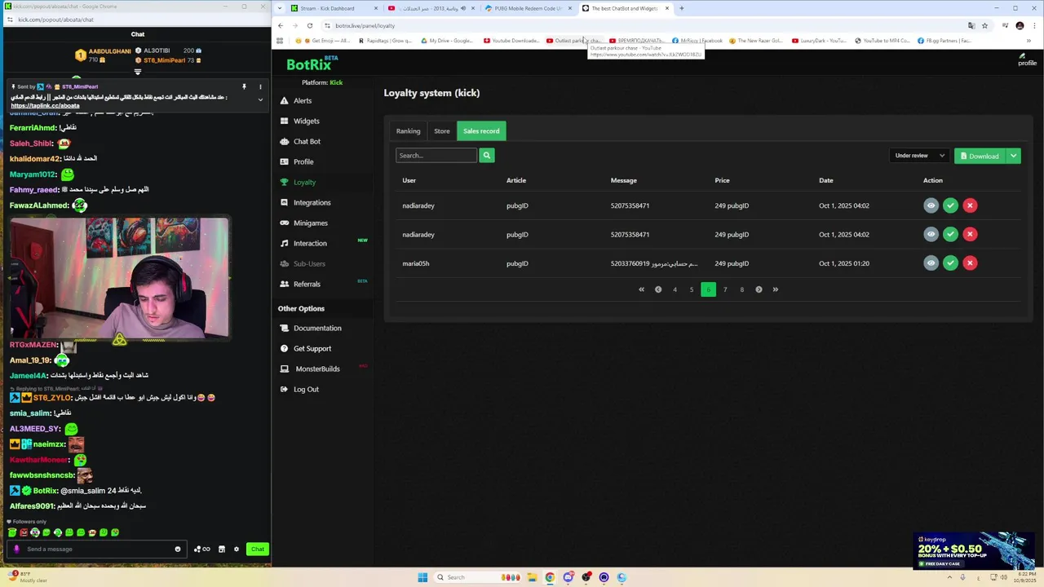
Task: Approve the maria05h order
Action: pos(950,263)
